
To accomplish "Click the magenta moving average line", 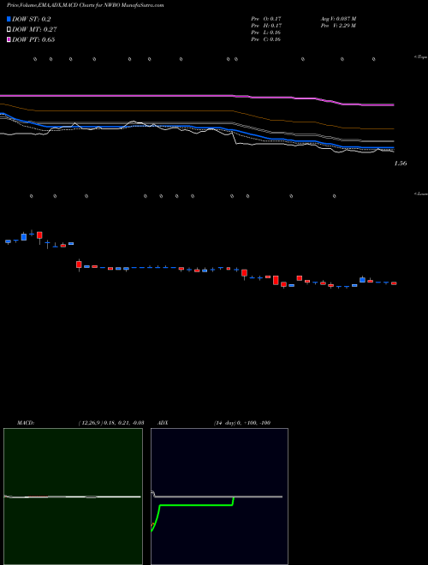I will pos(197,98).
